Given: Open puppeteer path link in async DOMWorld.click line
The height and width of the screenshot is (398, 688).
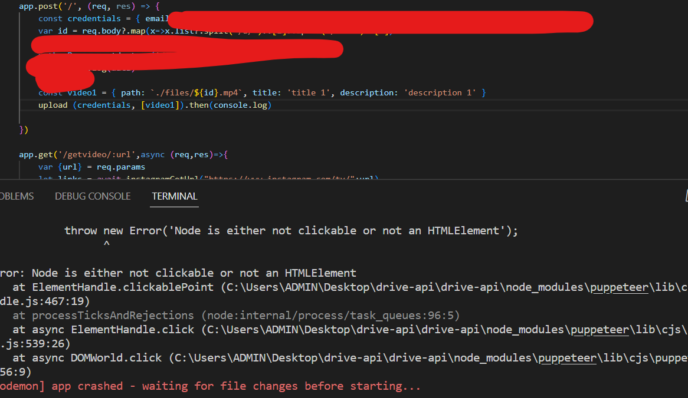Looking at the screenshot, I should (x=568, y=358).
